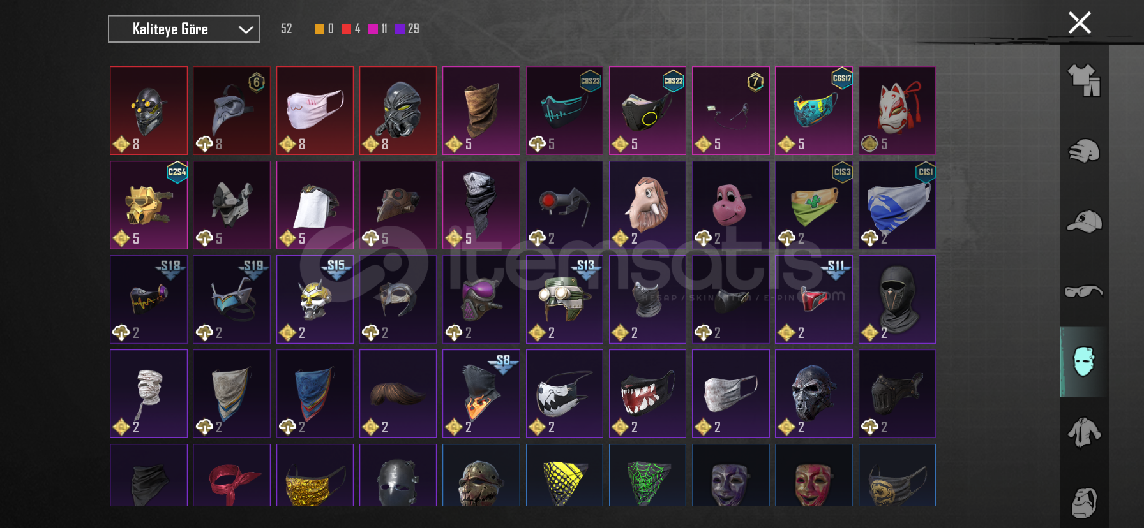The width and height of the screenshot is (1144, 528).
Task: Open the cap headwear category icon
Action: pyautogui.click(x=1084, y=221)
